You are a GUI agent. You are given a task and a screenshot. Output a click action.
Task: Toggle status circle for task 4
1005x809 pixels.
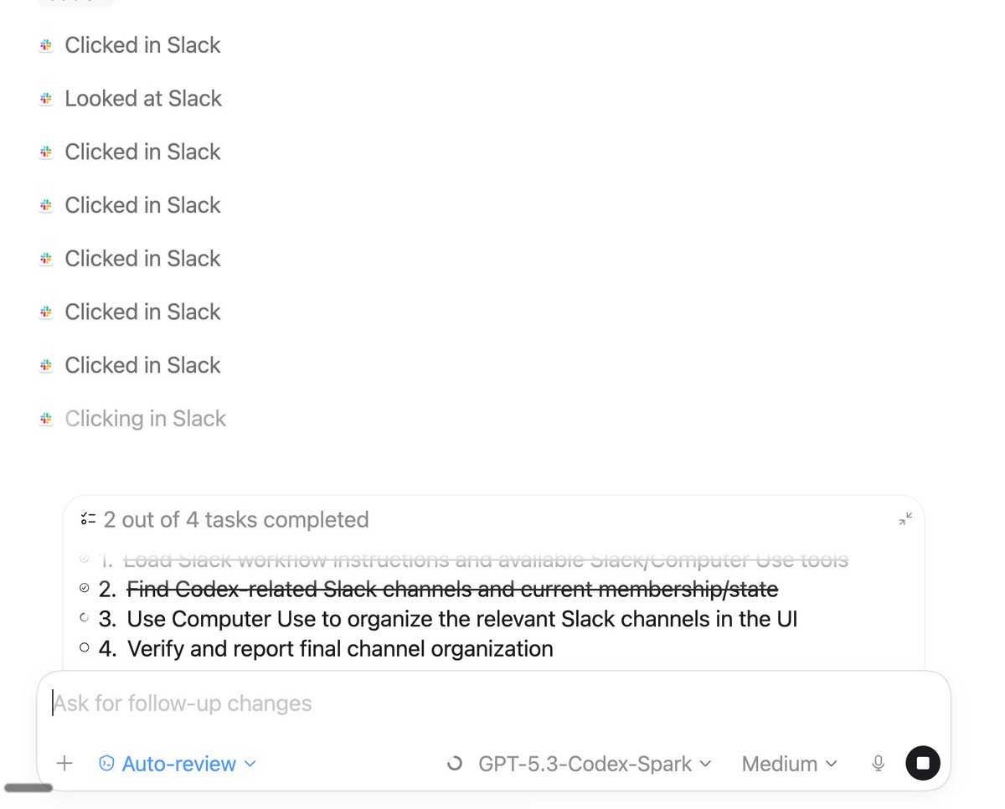tap(85, 647)
